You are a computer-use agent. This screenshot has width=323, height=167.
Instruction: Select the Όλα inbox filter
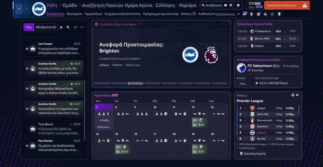(28, 27)
